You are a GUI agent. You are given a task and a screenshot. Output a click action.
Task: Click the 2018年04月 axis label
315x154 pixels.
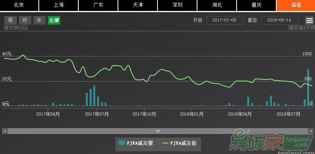point(240,114)
